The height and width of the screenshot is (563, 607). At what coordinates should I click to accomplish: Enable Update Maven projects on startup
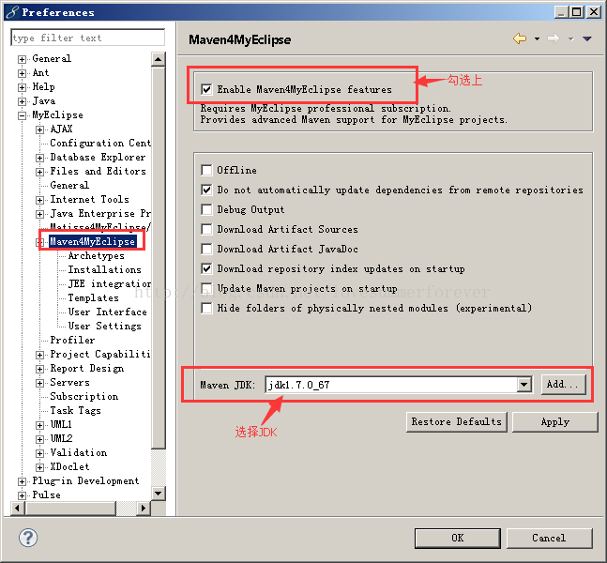coord(206,288)
